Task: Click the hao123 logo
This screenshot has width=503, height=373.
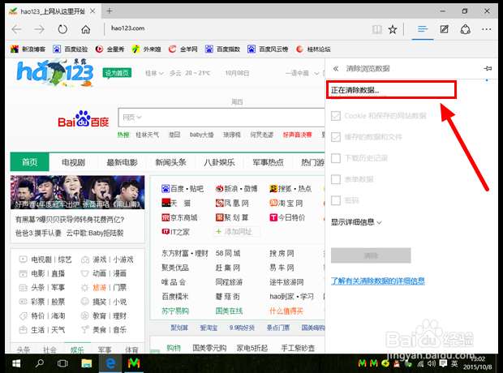Action: (55, 72)
